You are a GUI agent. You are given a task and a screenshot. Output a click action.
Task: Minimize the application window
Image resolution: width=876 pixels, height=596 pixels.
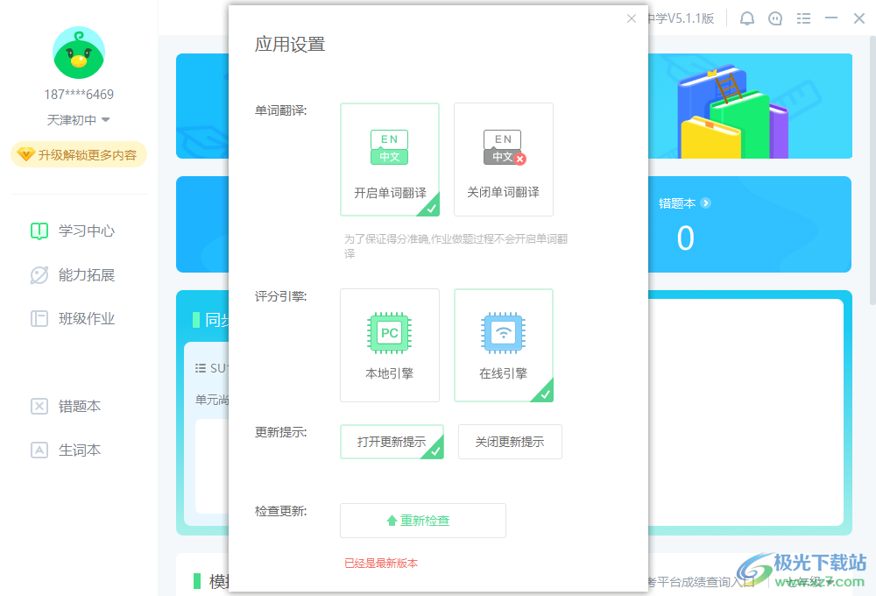(831, 18)
